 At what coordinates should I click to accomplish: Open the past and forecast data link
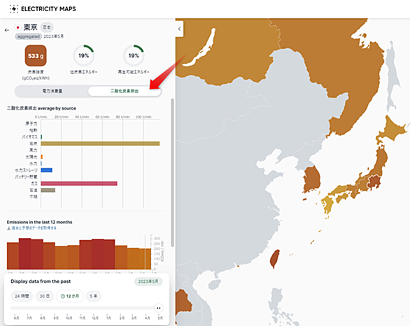[x=34, y=228]
